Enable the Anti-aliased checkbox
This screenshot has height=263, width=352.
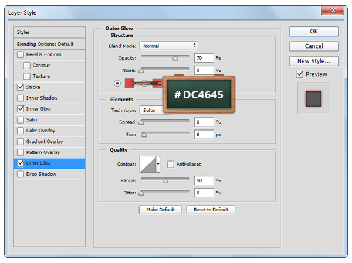171,164
